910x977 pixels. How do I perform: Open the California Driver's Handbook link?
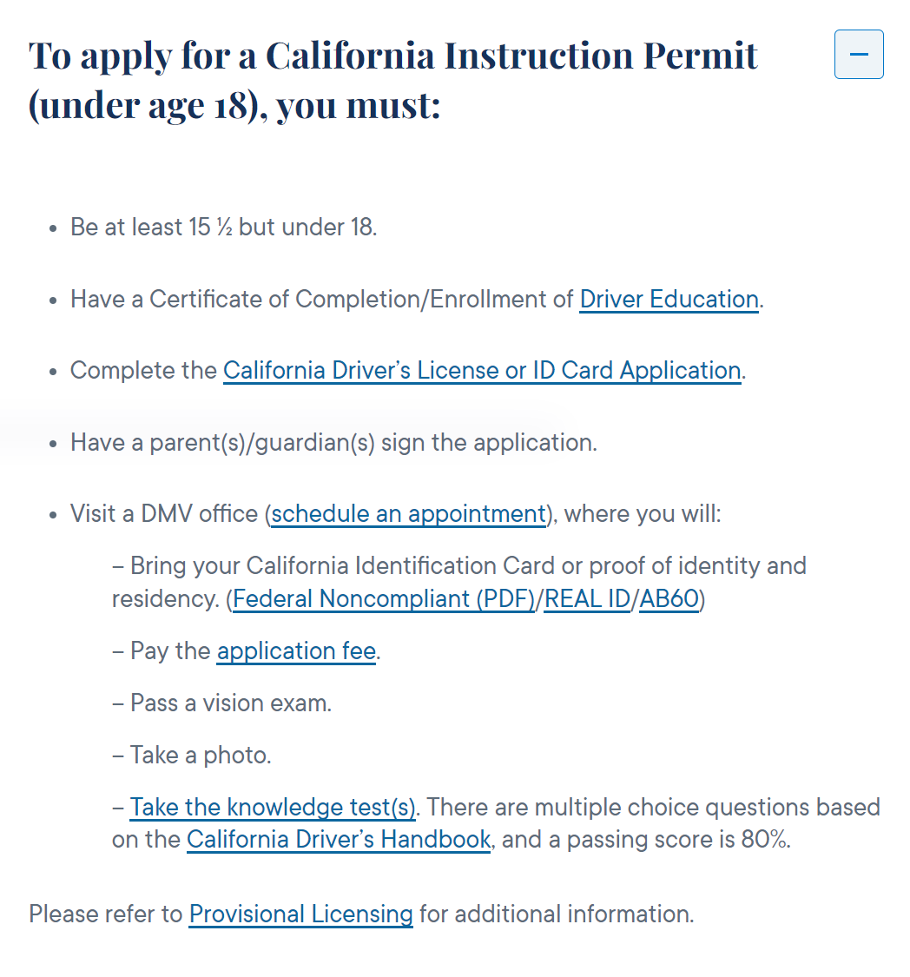[x=339, y=841]
